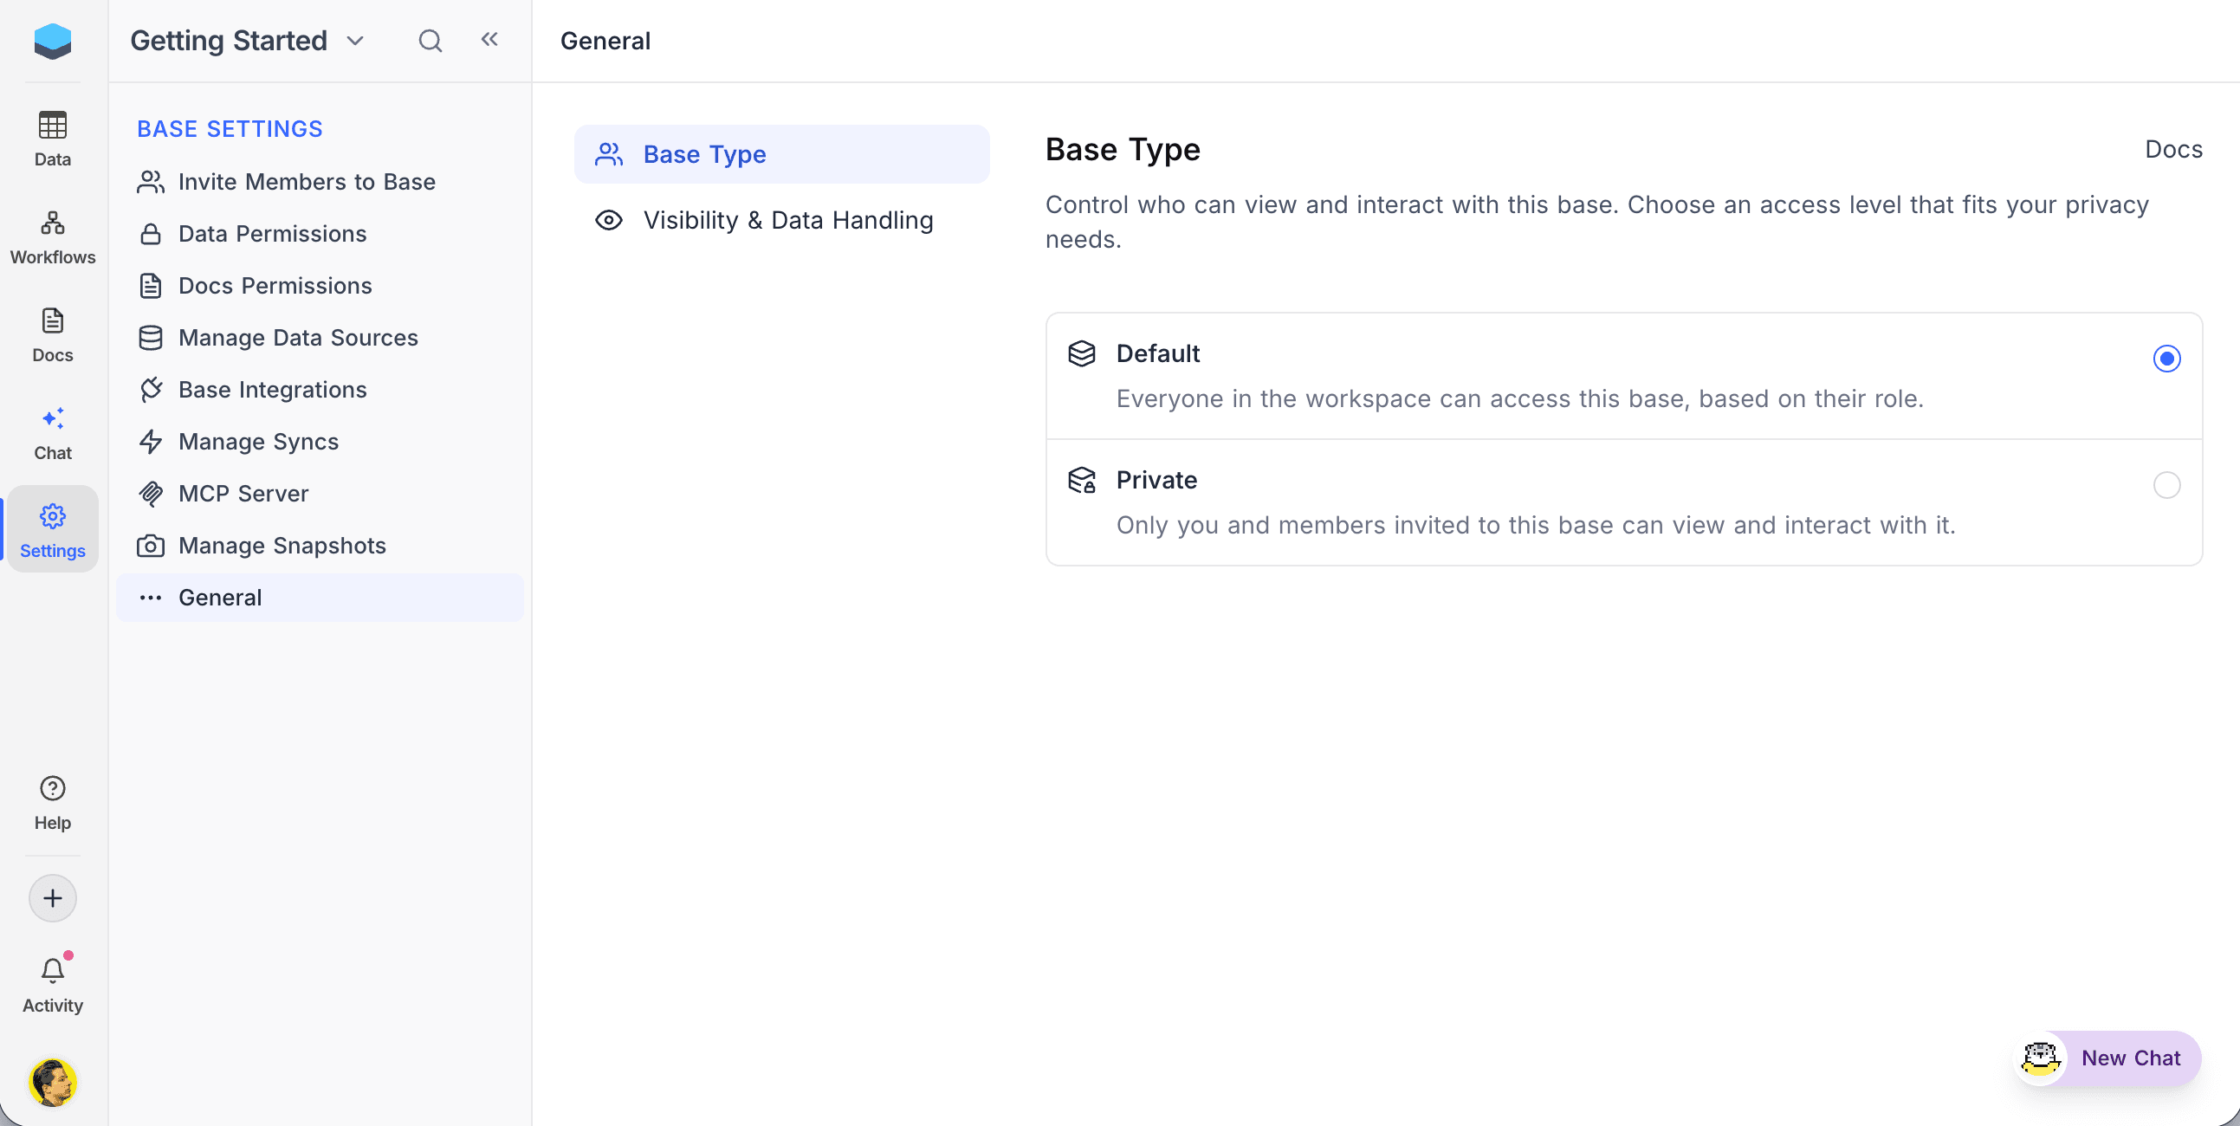2240x1126 pixels.
Task: Open the Docs link near Base Type
Action: tap(2173, 150)
